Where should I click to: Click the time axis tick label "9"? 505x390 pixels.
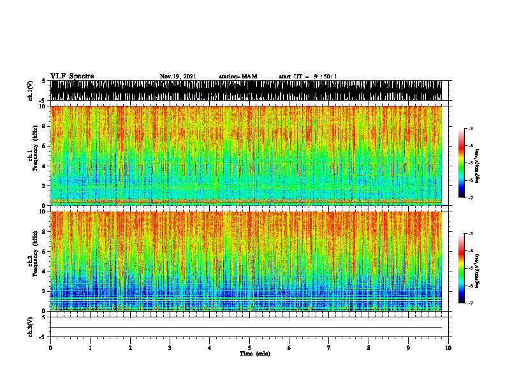408,348
